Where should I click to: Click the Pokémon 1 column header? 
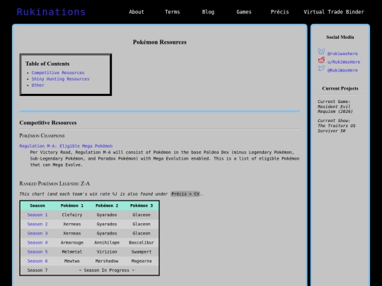[x=72, y=205]
